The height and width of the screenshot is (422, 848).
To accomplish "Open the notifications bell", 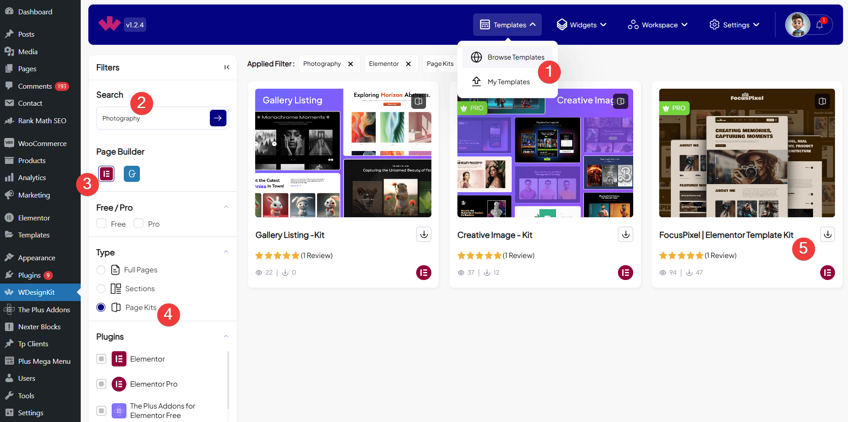I will [x=819, y=25].
